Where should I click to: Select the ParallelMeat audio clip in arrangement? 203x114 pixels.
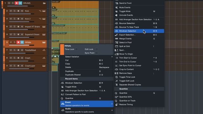click(56, 52)
